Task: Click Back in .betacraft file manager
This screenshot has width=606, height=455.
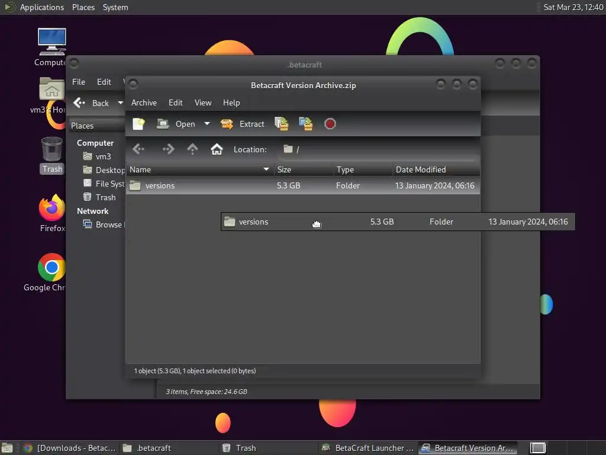Action: point(91,103)
